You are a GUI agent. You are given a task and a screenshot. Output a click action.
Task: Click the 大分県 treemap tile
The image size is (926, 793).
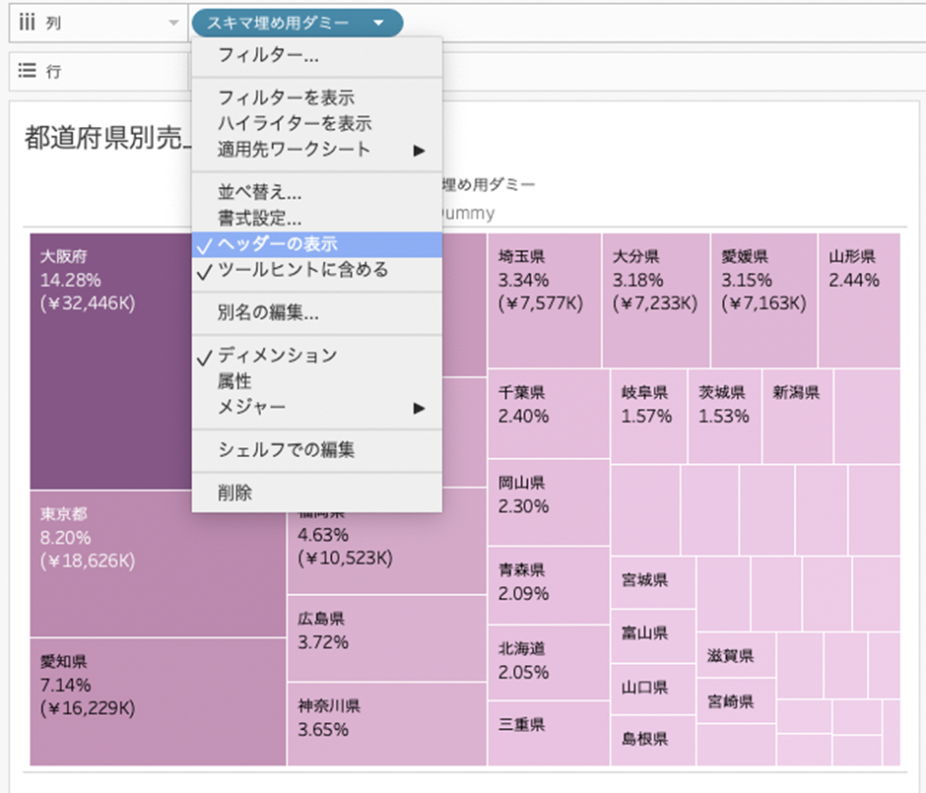(656, 299)
